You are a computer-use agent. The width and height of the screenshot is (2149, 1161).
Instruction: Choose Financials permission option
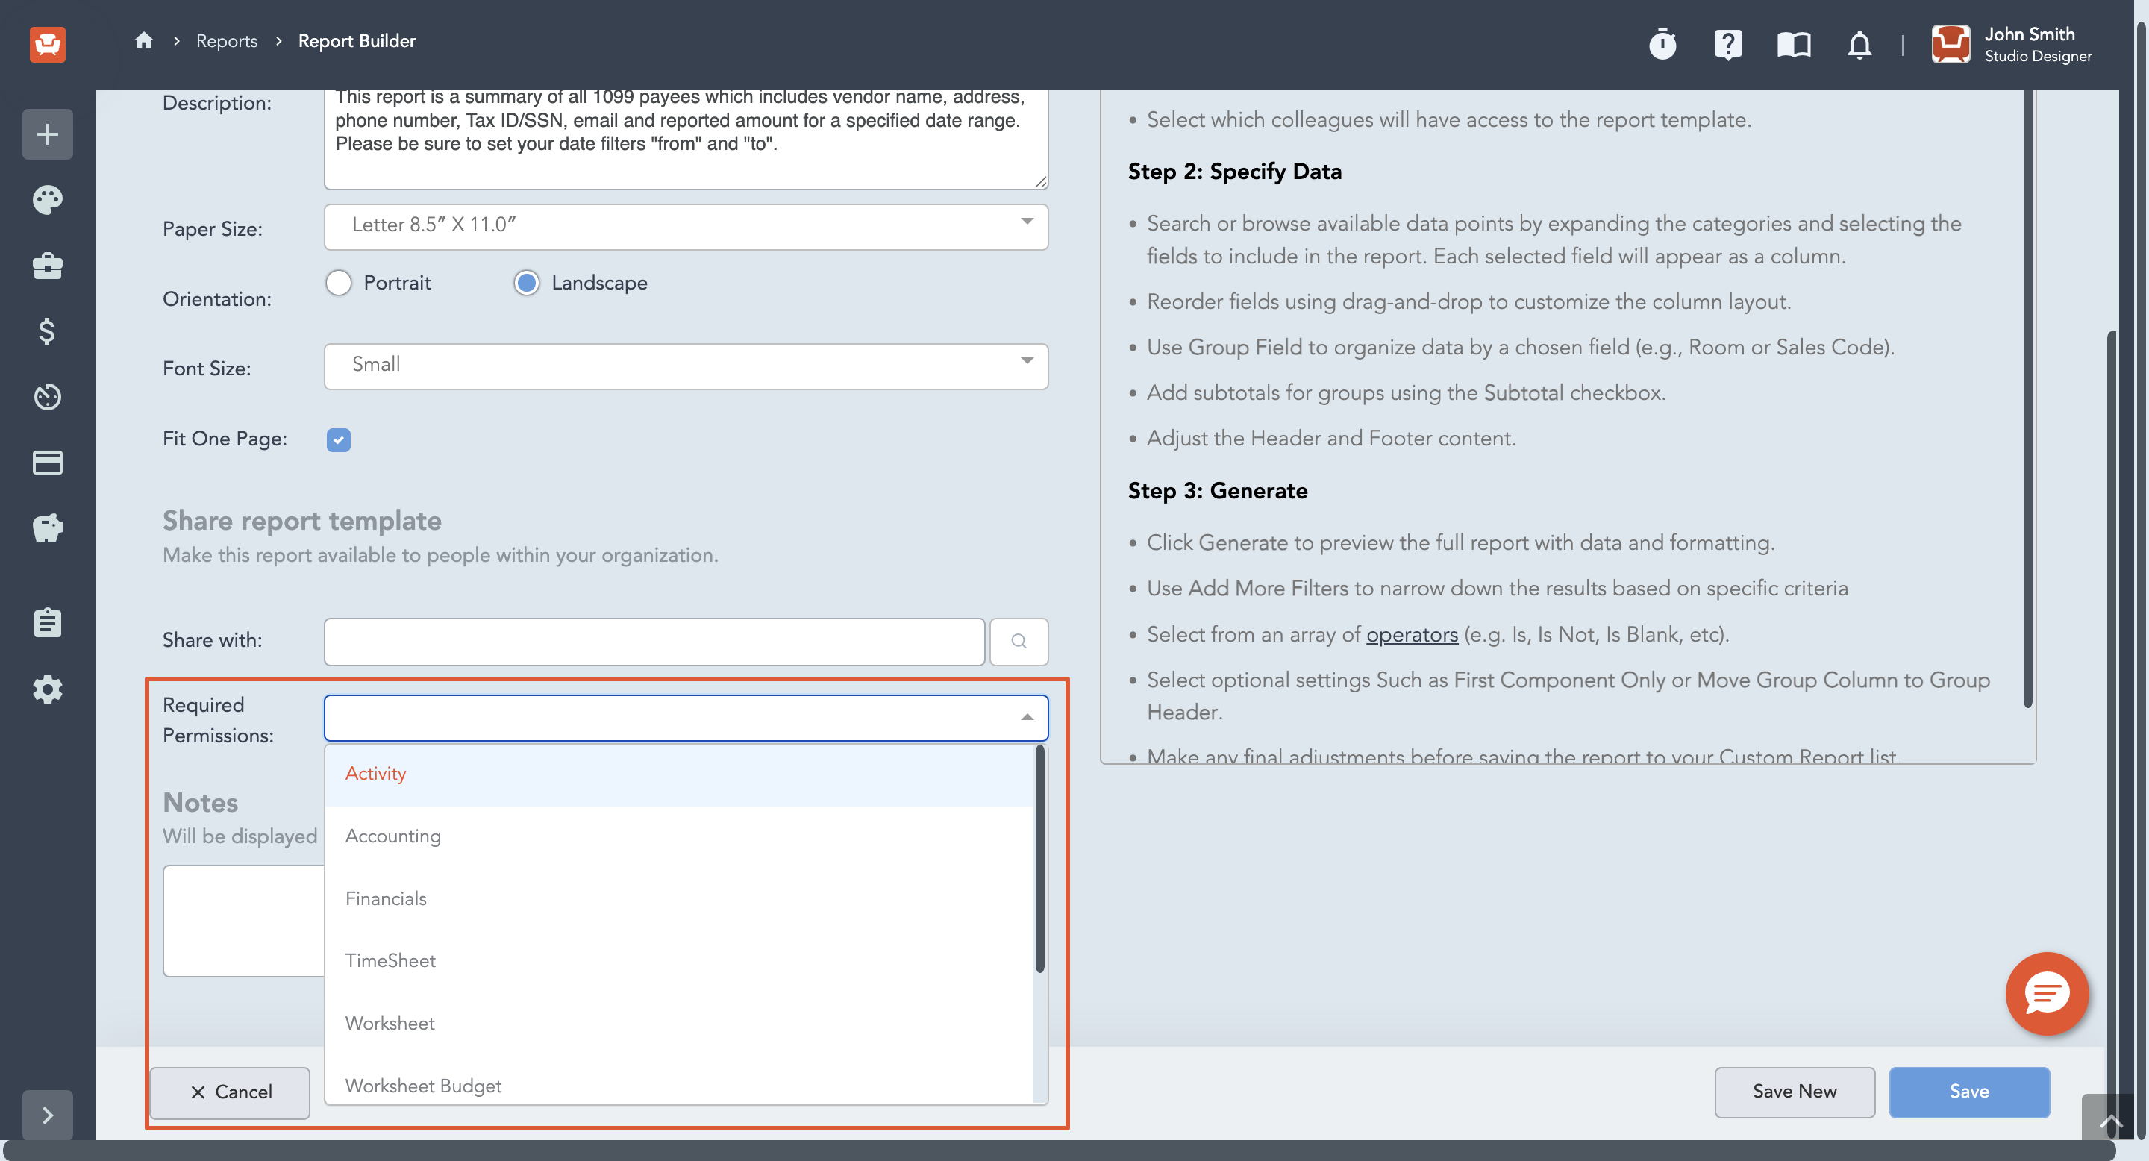[x=678, y=899]
